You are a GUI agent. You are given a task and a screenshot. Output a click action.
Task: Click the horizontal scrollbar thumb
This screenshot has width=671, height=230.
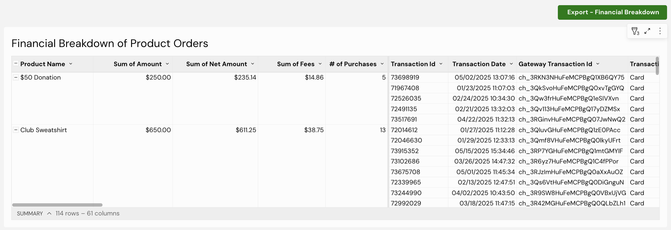pos(57,205)
